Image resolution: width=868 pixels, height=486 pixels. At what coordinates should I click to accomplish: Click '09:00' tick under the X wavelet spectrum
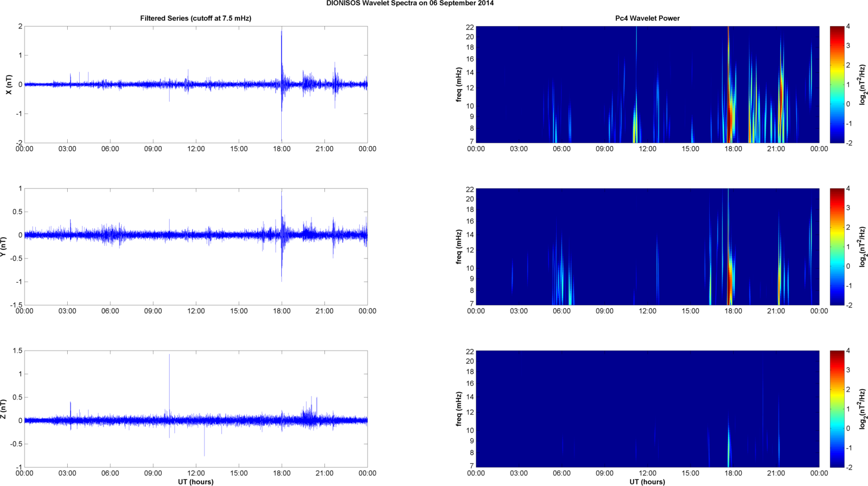(x=604, y=149)
